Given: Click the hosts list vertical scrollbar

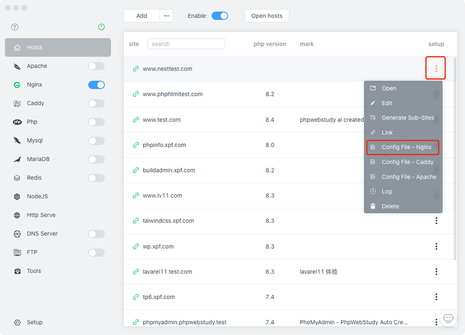Looking at the screenshot, I should point(455,158).
